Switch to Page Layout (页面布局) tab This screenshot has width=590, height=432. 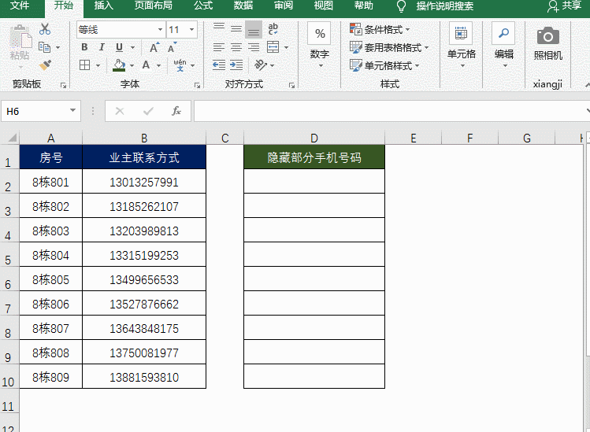[154, 6]
